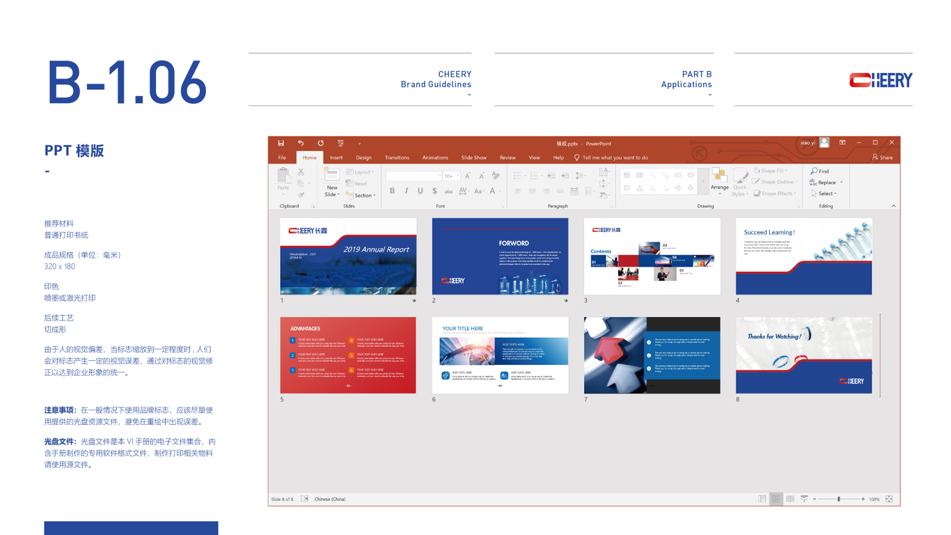Open the Shape Effects menu
The image size is (951, 535).
click(x=773, y=194)
